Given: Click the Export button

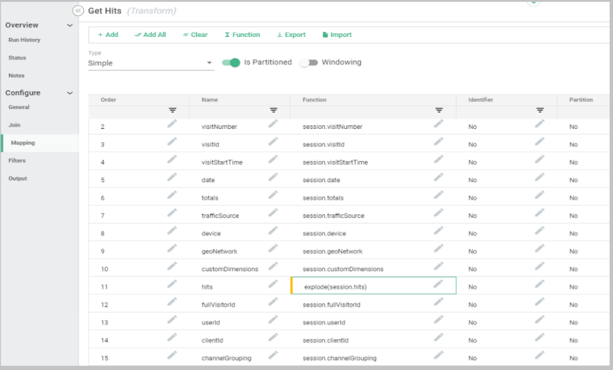Looking at the screenshot, I should (291, 35).
